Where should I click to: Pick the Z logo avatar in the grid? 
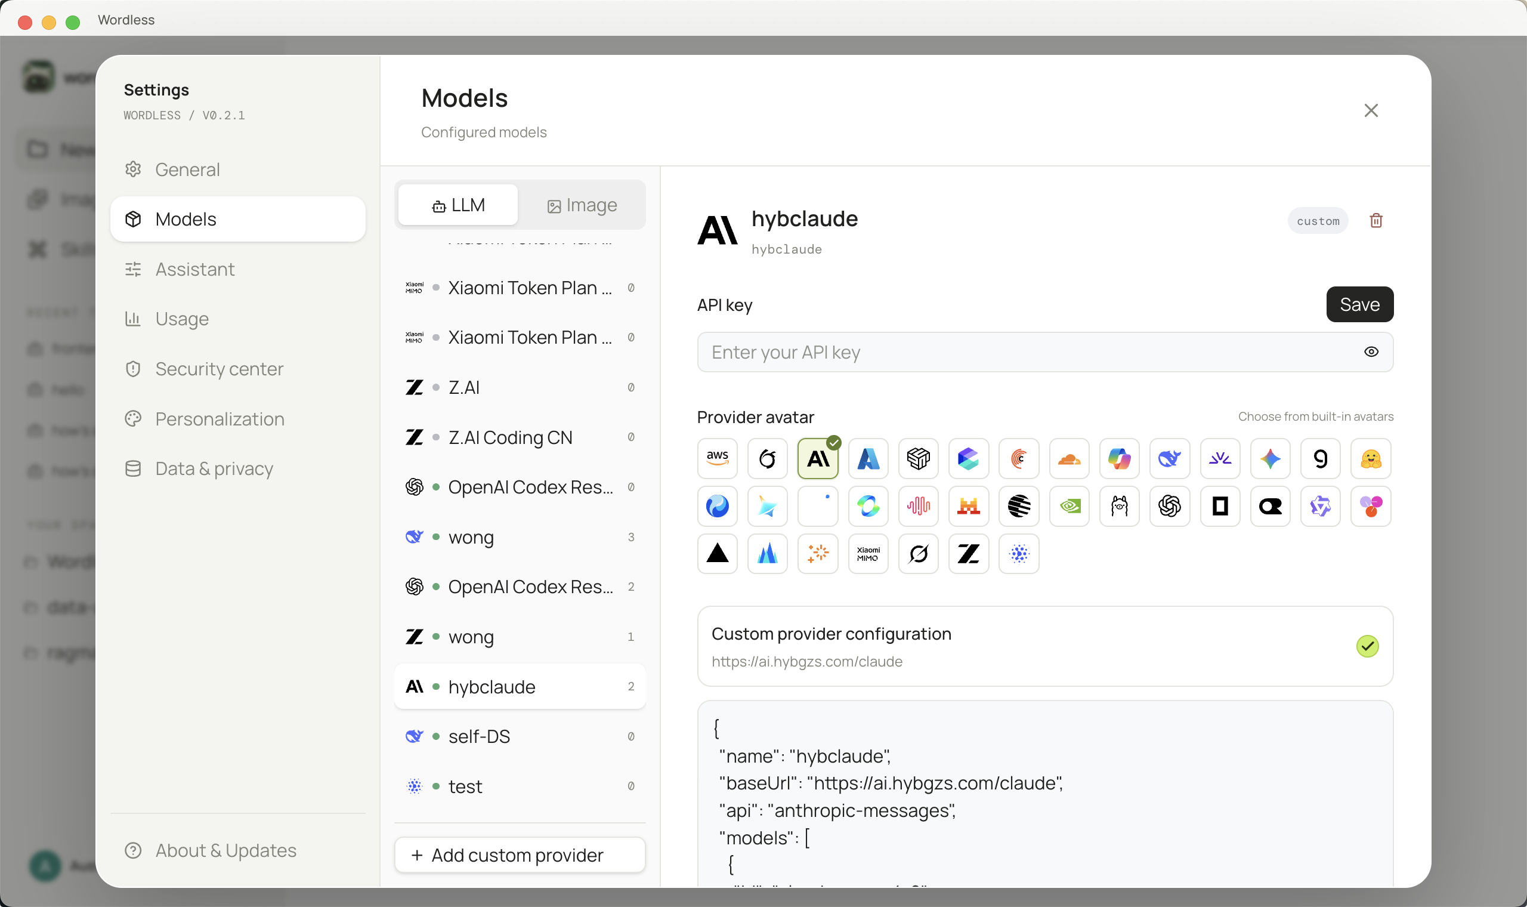969,554
